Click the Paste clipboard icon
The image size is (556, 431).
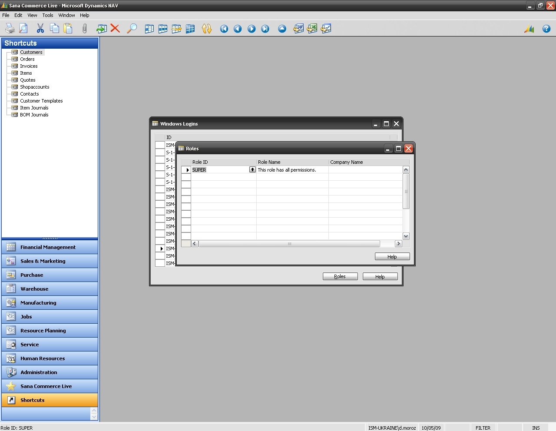pyautogui.click(x=68, y=29)
